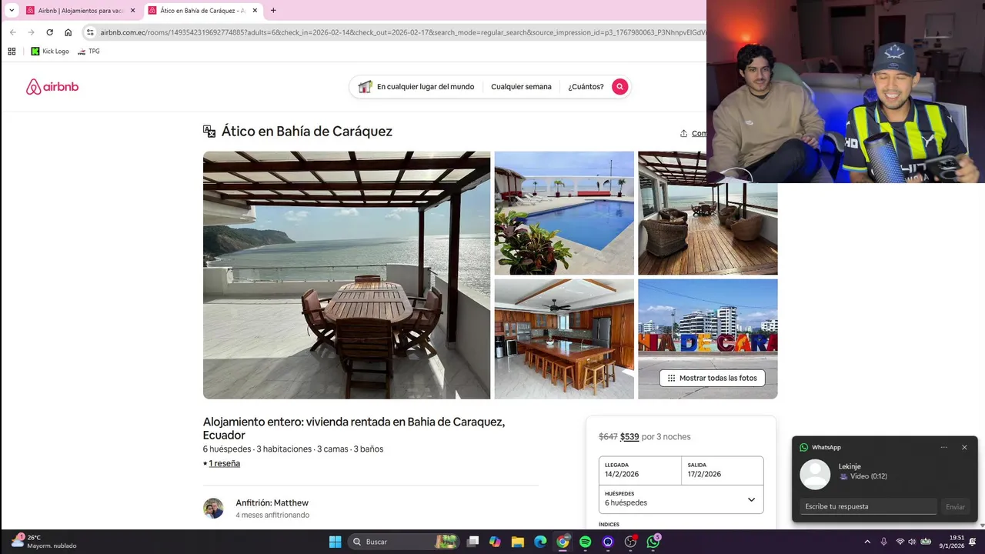Open the apps grid in bookmarks bar
This screenshot has width=985, height=554.
[x=12, y=52]
